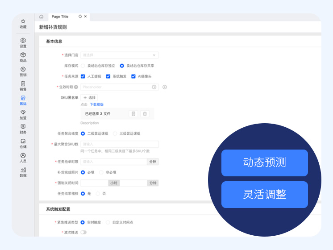Open 设置 settings in the sidebar

23,43
